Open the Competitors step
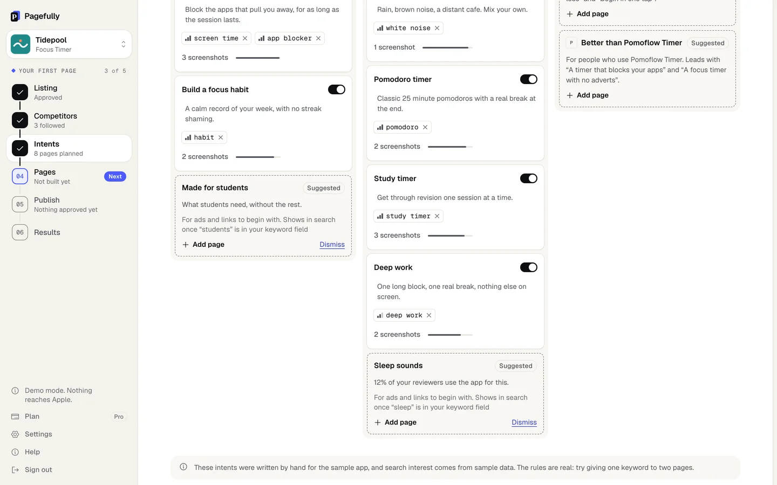 click(69, 120)
